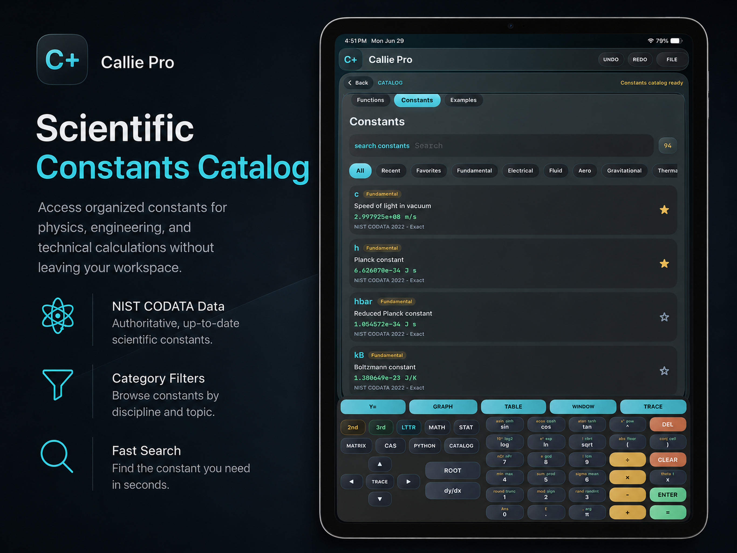
Task: Filter by Favorites
Action: 428,171
